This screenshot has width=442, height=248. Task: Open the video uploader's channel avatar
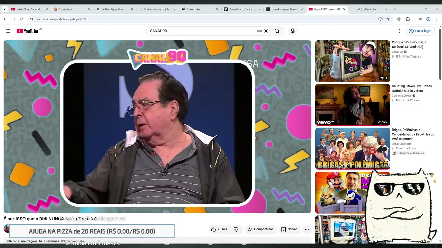point(7,228)
